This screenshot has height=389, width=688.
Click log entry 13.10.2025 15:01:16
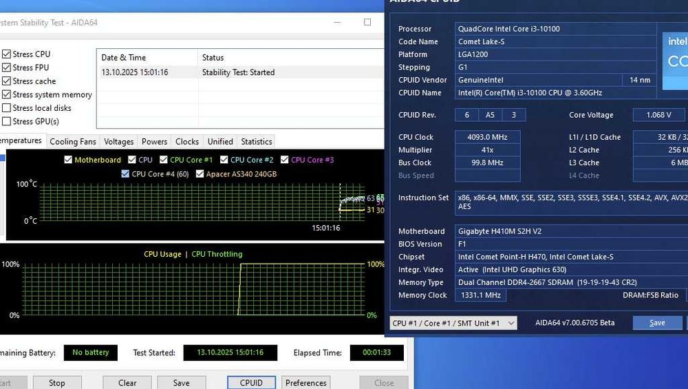tap(135, 72)
